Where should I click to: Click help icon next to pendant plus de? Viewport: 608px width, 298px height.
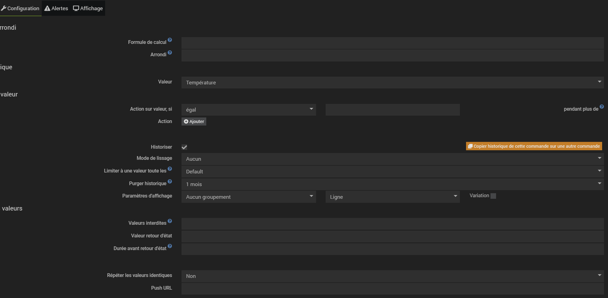pyautogui.click(x=602, y=107)
